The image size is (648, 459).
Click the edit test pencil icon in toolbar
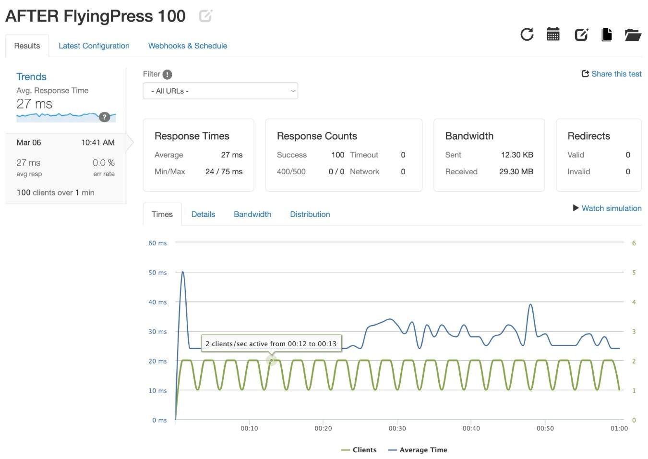[x=581, y=34]
